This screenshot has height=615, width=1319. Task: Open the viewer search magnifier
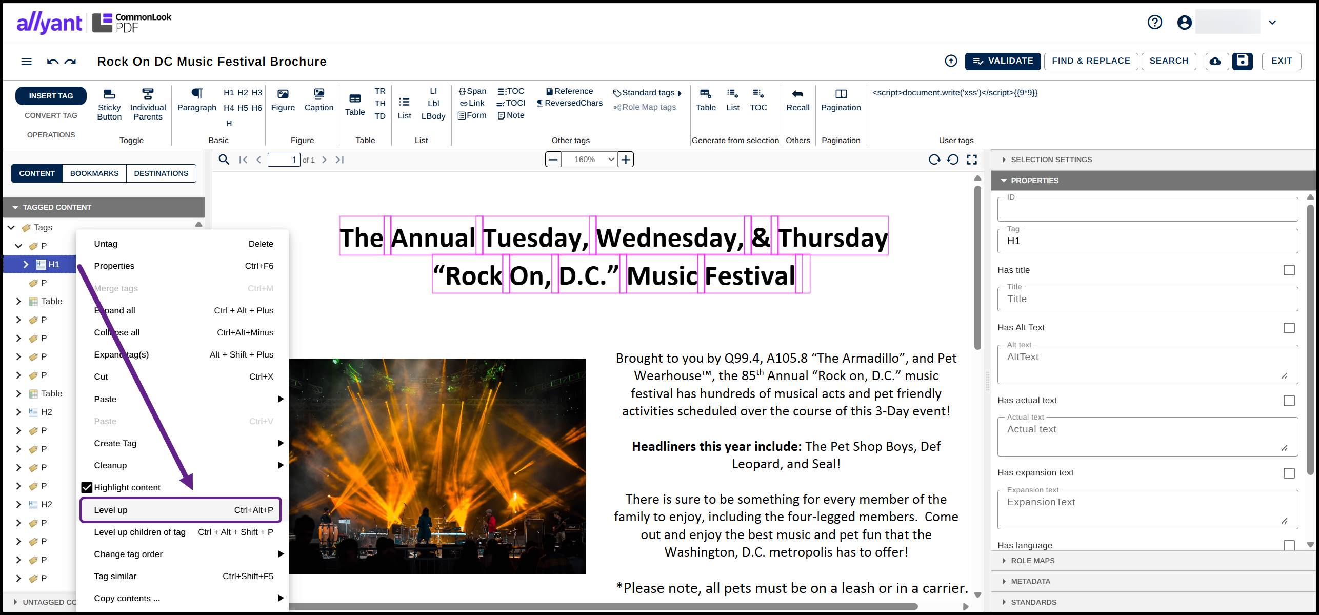[224, 160]
